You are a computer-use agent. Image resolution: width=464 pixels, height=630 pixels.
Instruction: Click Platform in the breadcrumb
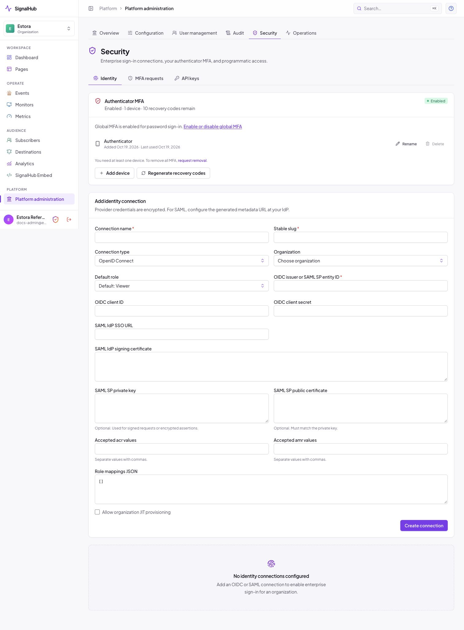coord(108,9)
